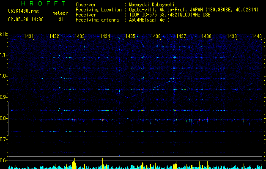Click the kHz axis unit label

click(x=4, y=34)
